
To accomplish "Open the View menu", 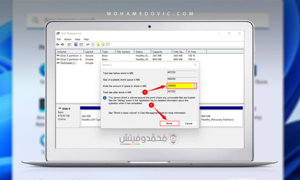I will 77,39.
